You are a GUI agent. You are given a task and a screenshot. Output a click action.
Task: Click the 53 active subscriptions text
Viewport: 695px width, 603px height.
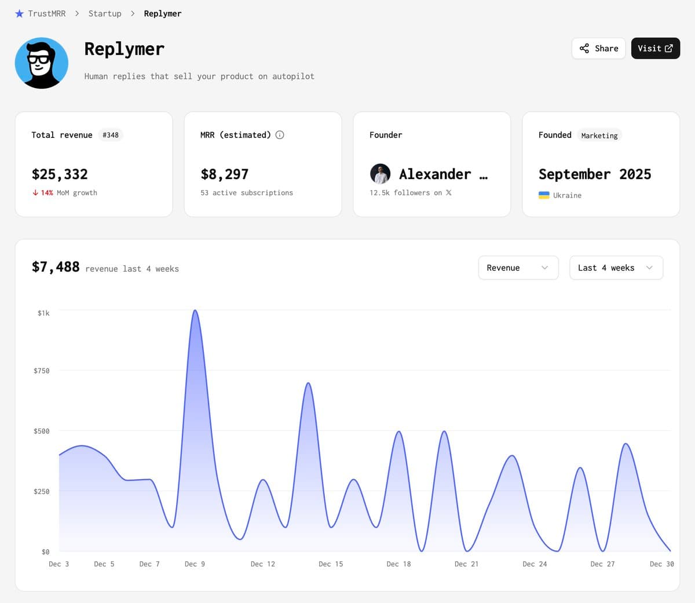[247, 193]
